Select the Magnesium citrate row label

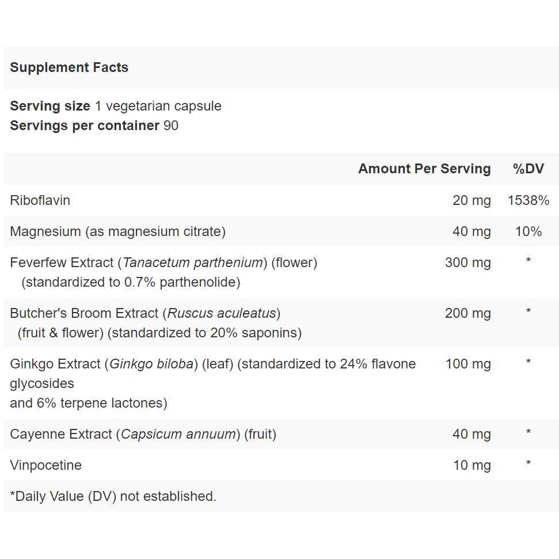117,231
